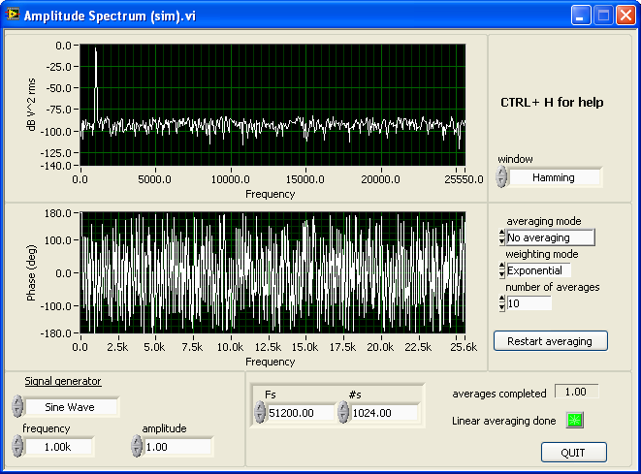Click the amplitude field showing 1.00
This screenshot has width=641, height=474.
pyautogui.click(x=178, y=447)
